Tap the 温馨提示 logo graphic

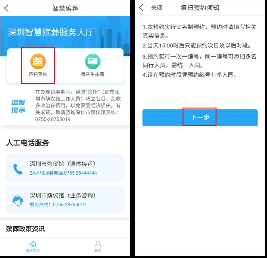click(18, 106)
